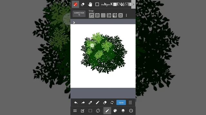Open the circular materials grid icon
Image resolution: width=206 pixels, height=115 pixels.
pyautogui.click(x=131, y=111)
